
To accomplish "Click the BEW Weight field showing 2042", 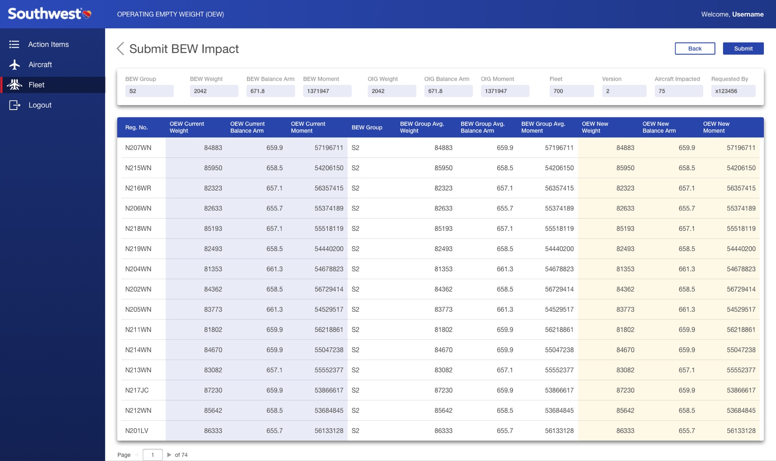I will pyautogui.click(x=214, y=91).
